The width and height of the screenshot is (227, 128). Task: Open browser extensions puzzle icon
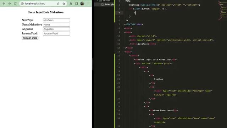click(71, 4)
